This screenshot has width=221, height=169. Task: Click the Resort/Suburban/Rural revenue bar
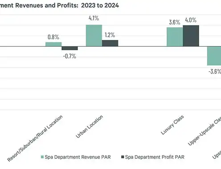[x=53, y=44]
